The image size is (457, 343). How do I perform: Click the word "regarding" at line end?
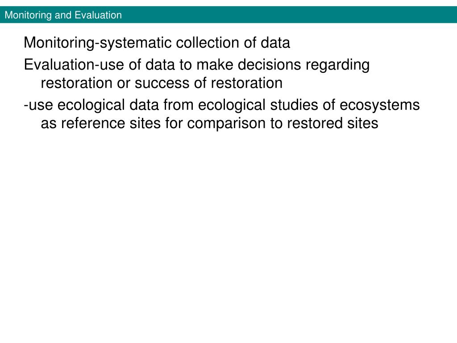pos(337,65)
